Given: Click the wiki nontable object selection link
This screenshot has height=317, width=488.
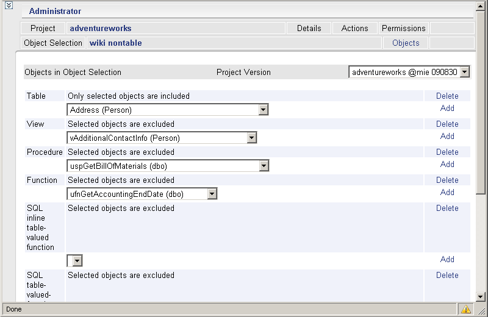Looking at the screenshot, I should (x=115, y=43).
